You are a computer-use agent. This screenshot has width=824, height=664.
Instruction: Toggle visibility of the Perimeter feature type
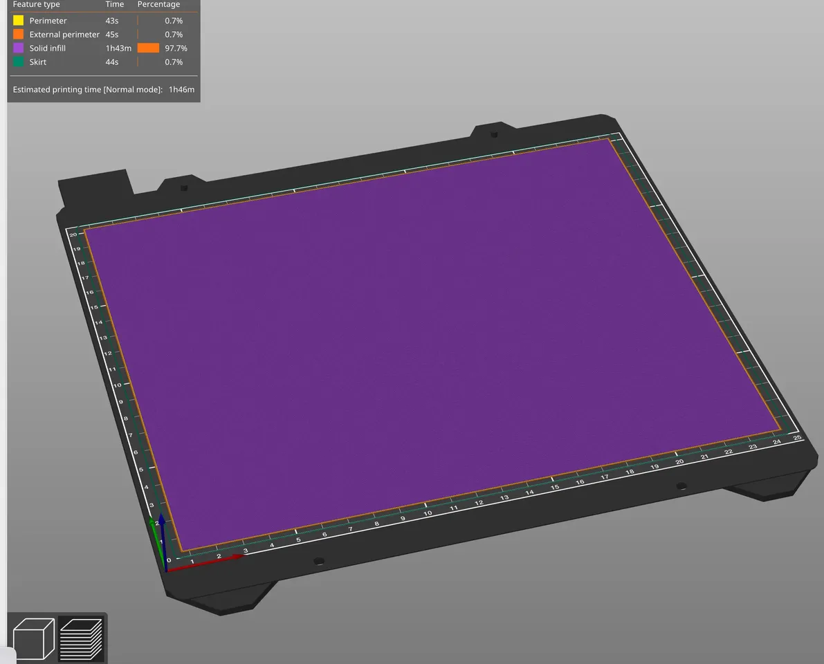pyautogui.click(x=19, y=20)
